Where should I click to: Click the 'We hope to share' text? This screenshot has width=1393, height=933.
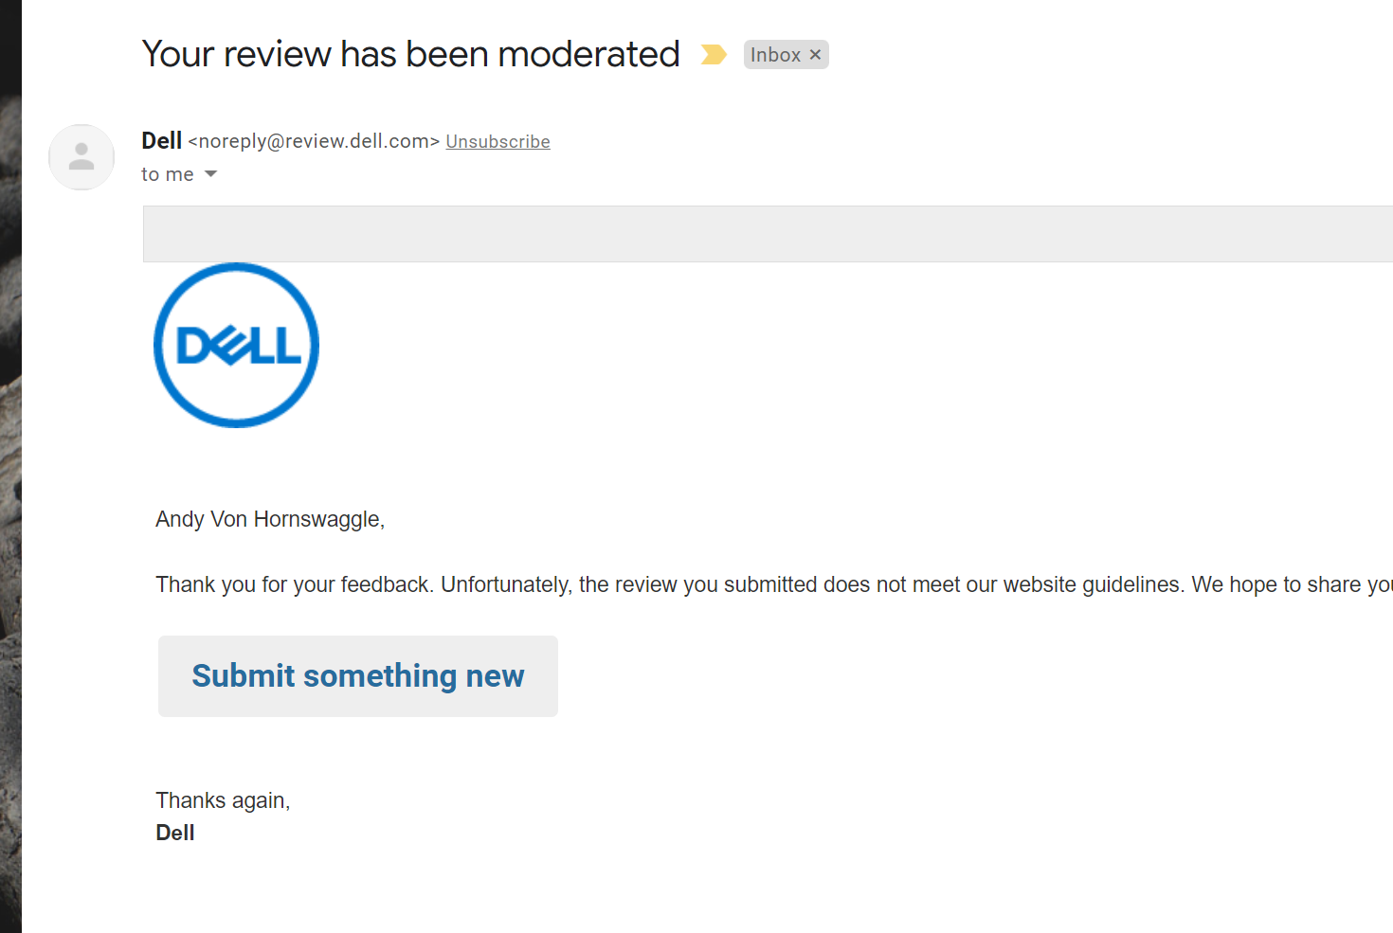coord(1289,584)
